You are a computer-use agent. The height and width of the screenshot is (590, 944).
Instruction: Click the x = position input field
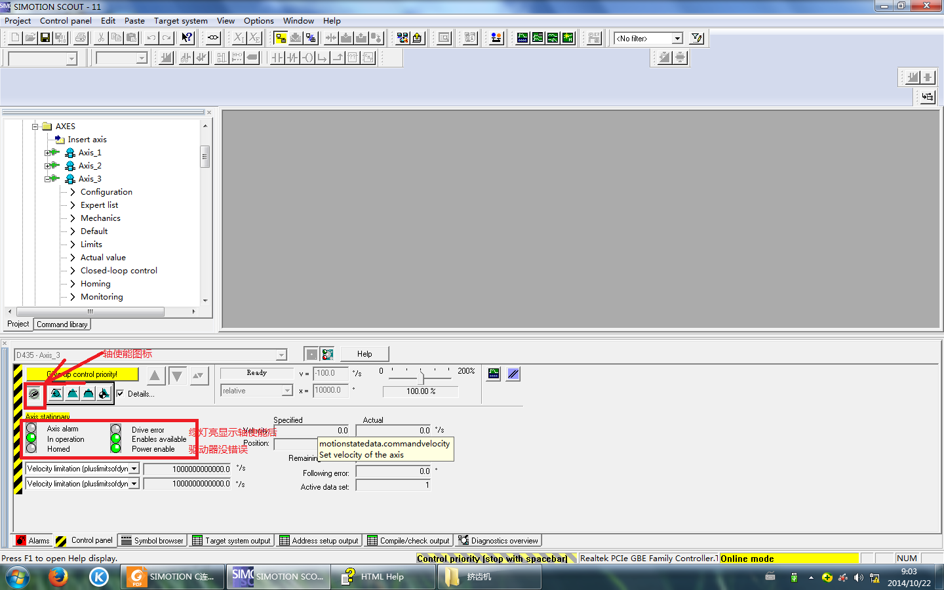(330, 391)
